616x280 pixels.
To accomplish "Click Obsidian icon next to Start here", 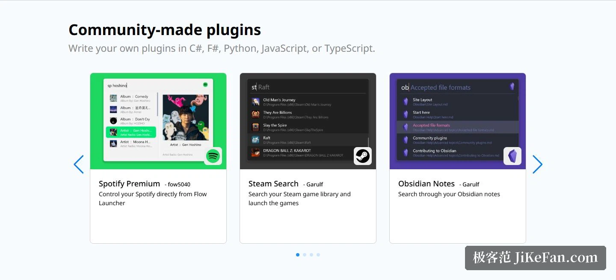I will point(406,115).
